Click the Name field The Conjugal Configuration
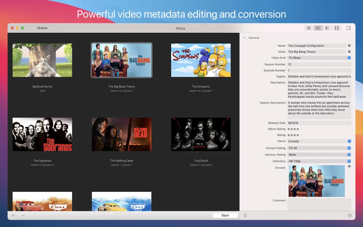The width and height of the screenshot is (363, 227). (317, 46)
